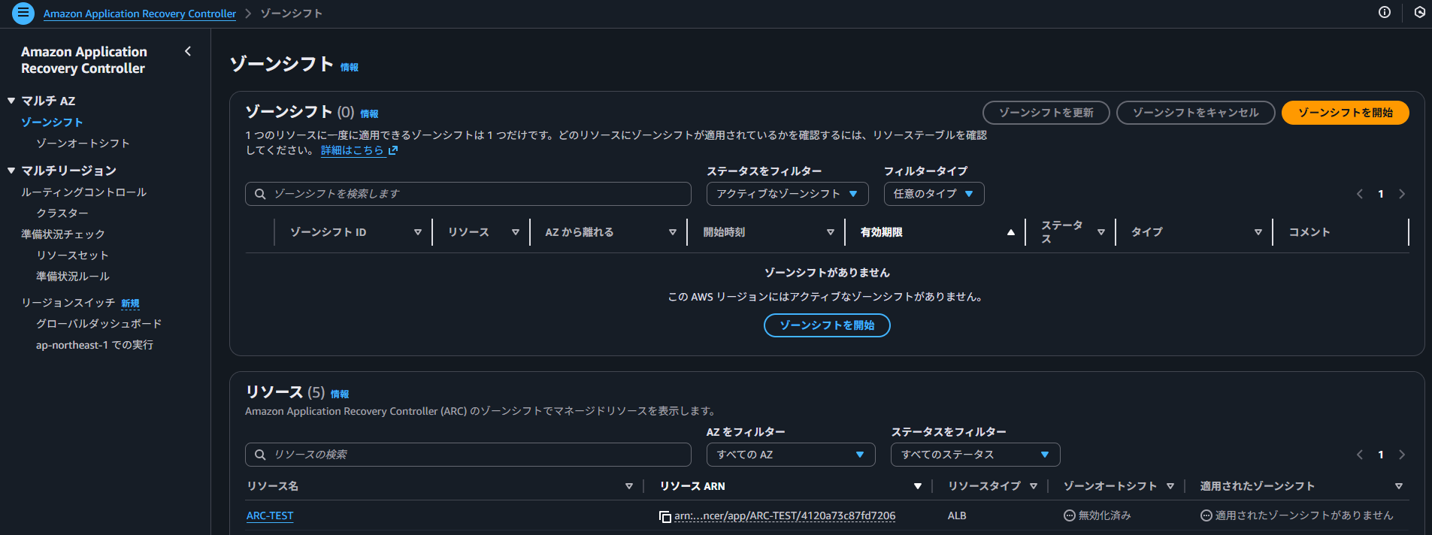The width and height of the screenshot is (1432, 535).
Task: Select ゾーンシフト in the side navigation
Action: tap(52, 122)
